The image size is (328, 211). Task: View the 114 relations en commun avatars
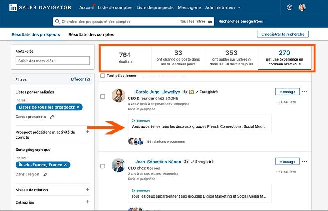[x=136, y=141]
